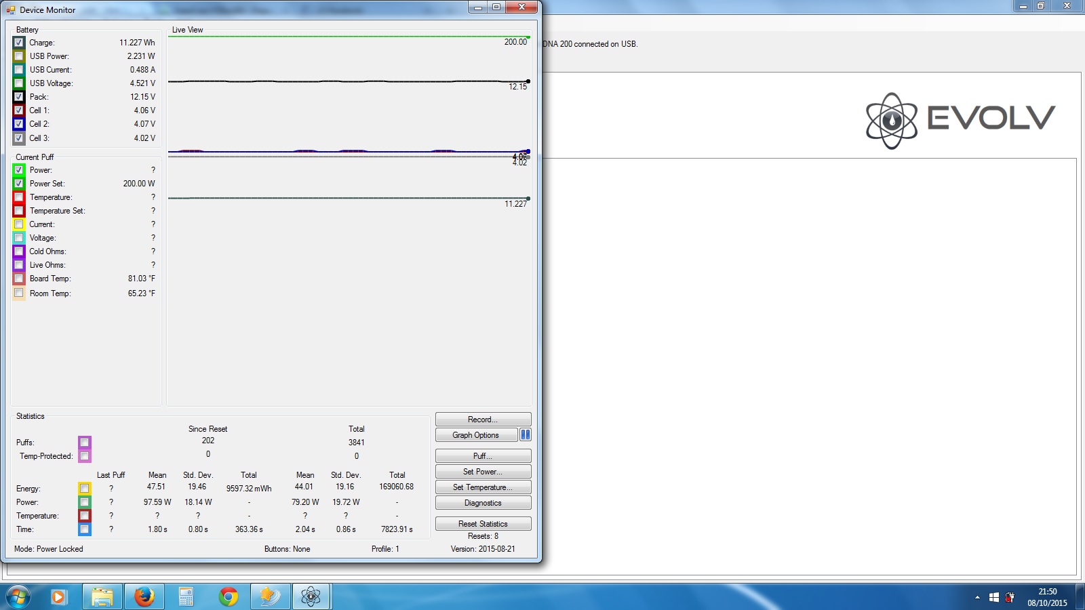The width and height of the screenshot is (1085, 610).
Task: Open the Calculator taskbar icon
Action: point(186,596)
